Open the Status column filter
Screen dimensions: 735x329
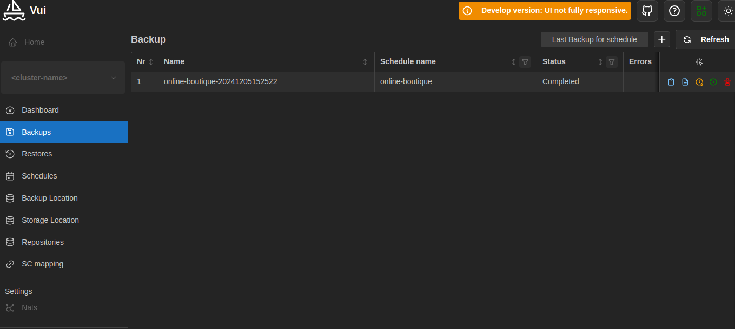point(611,62)
